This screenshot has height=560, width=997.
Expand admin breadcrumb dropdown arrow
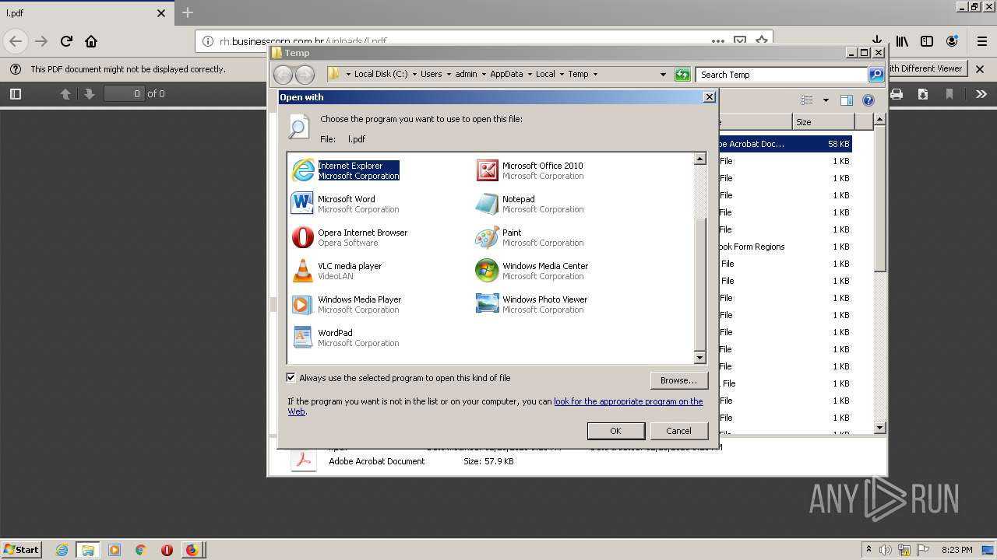484,75
